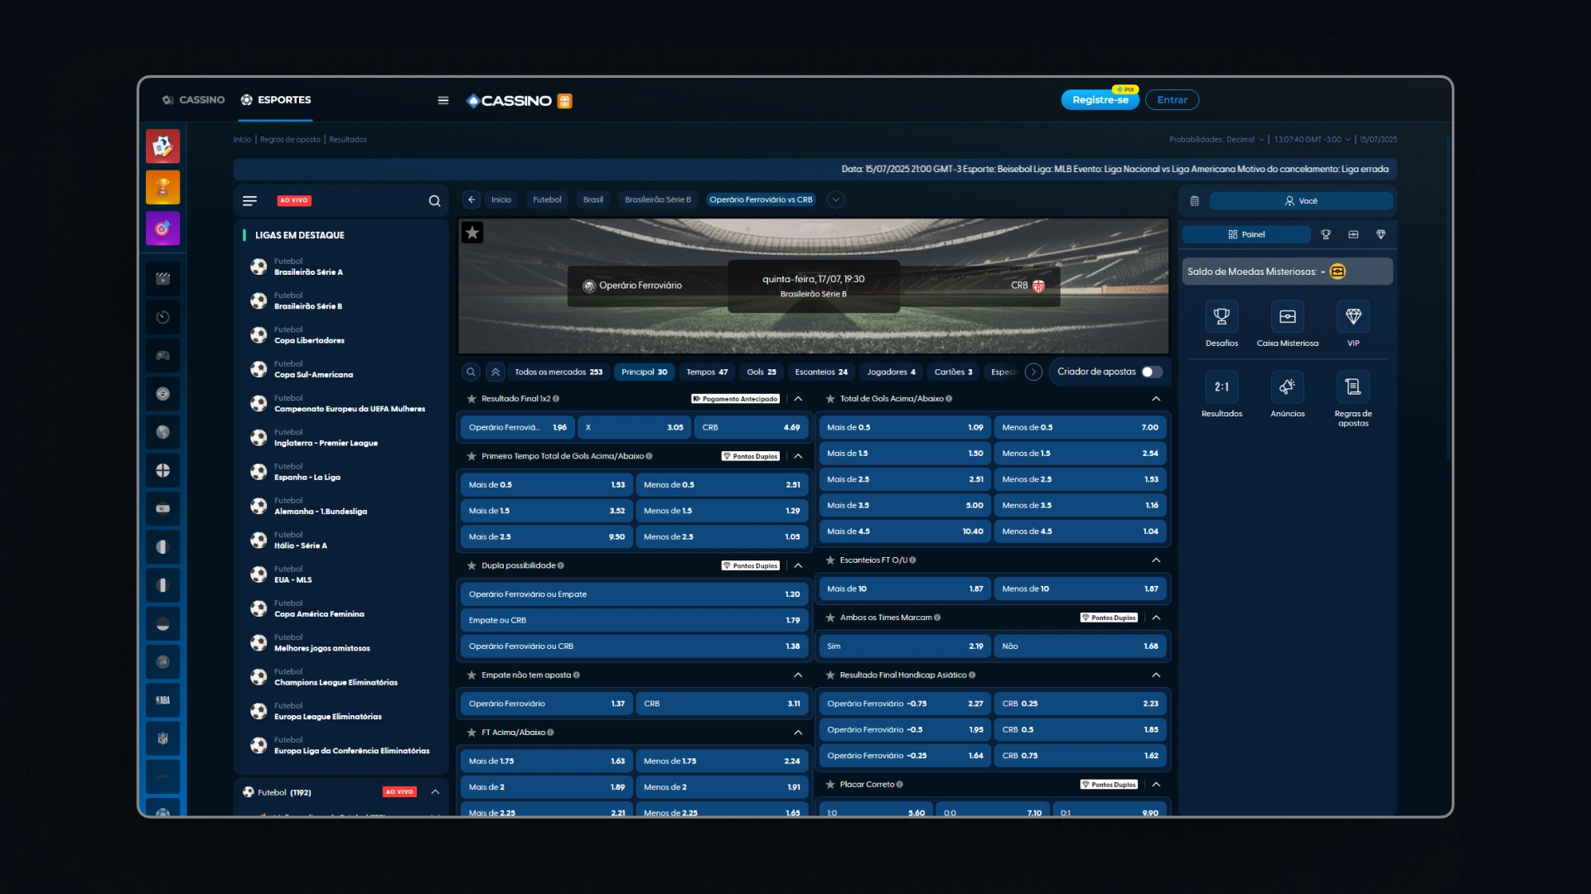Click the search magnifier in left sidebar
This screenshot has height=894, width=1591.
click(434, 201)
